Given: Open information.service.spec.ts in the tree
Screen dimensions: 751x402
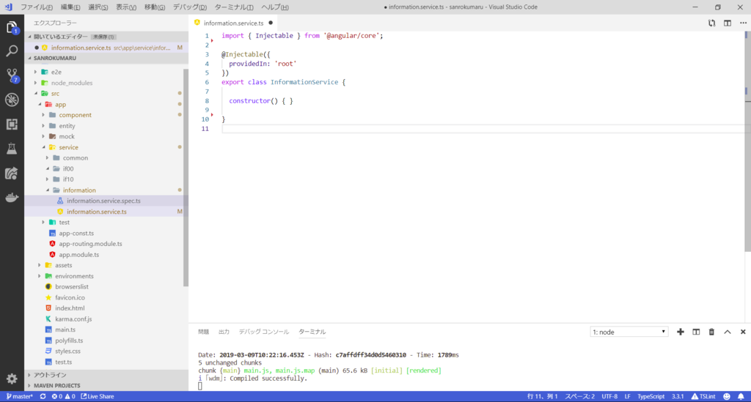Looking at the screenshot, I should [103, 201].
